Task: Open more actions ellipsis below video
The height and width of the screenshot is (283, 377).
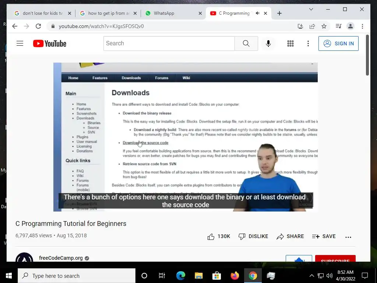Action: click(x=348, y=237)
